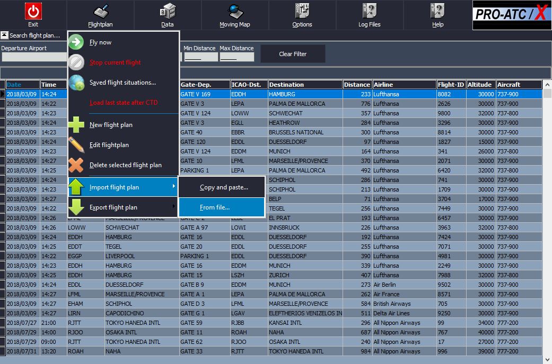Sort by the Time column header
Viewport: 552px width, 364px height.
[x=53, y=85]
